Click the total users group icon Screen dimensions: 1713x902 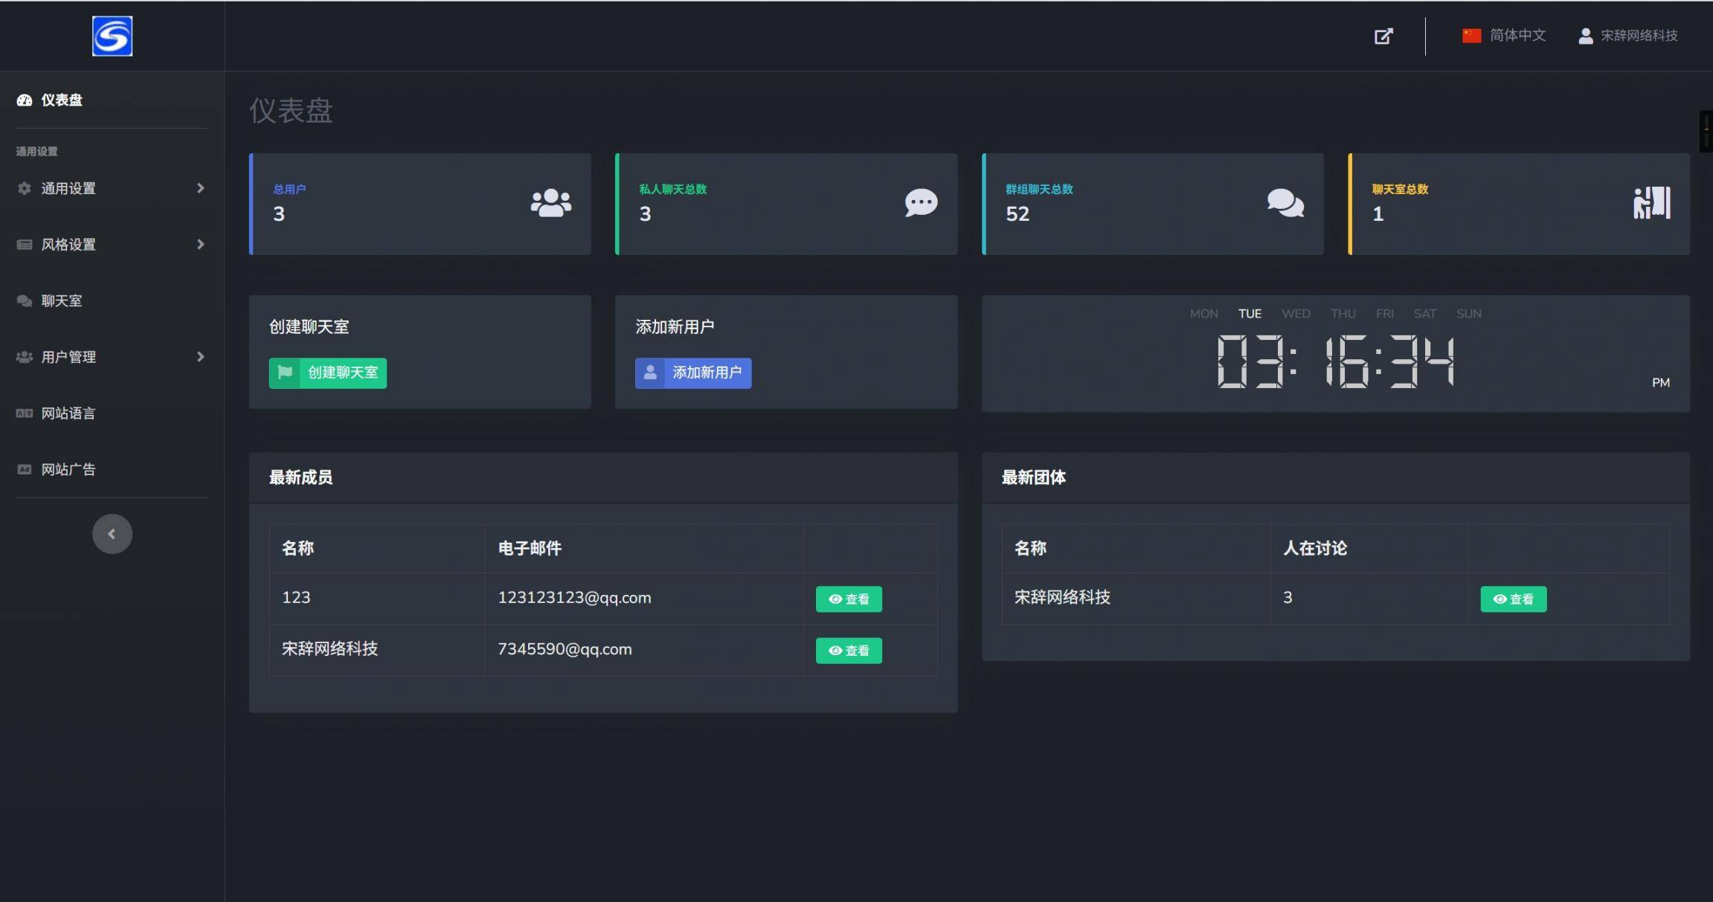click(550, 203)
